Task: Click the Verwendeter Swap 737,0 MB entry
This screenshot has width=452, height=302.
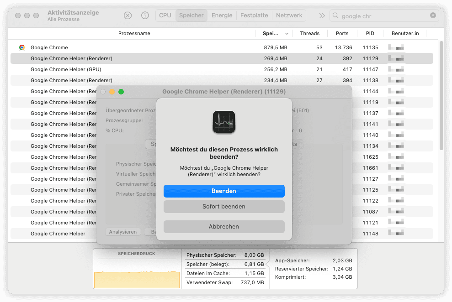Action: pos(225,283)
